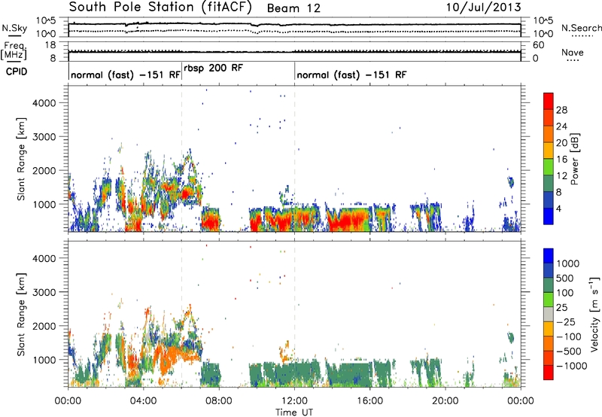
Task: Click the '16:00' time axis label
Action: [x=369, y=401]
